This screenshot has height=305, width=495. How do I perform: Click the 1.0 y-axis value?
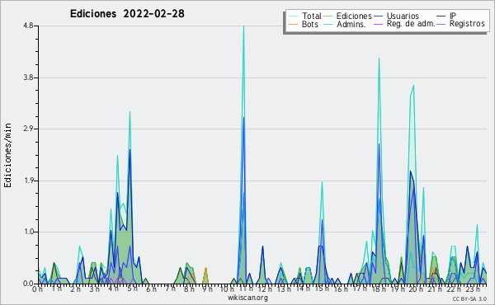click(x=28, y=232)
